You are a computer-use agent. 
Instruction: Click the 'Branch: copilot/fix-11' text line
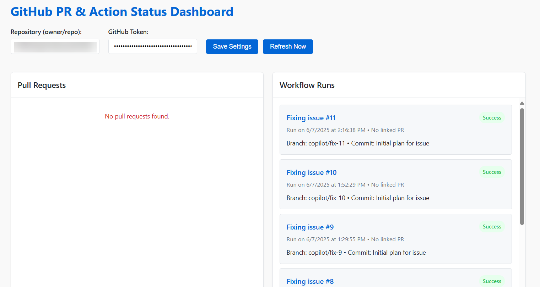click(358, 143)
